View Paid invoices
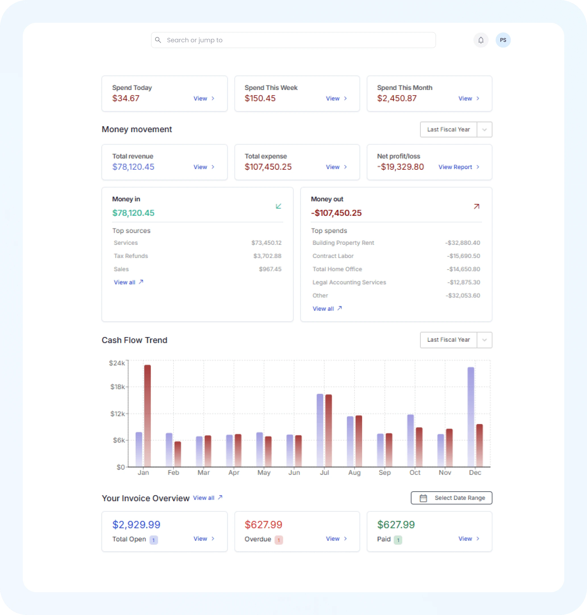Screen dimensions: 587x615 [x=469, y=539]
